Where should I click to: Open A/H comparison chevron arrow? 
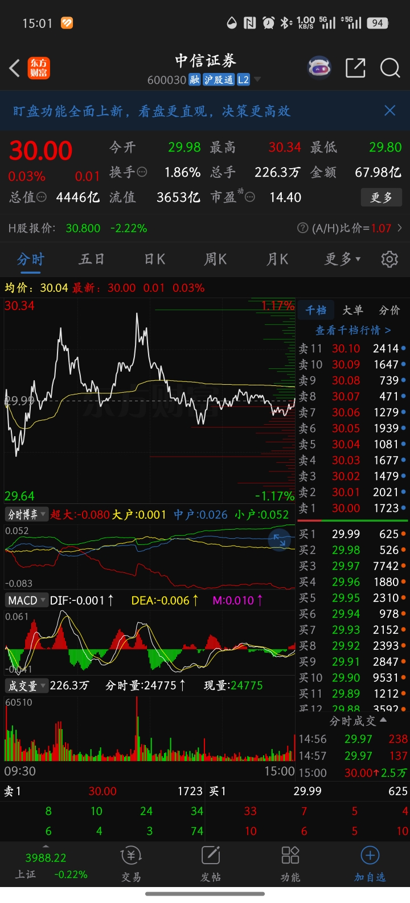point(400,228)
